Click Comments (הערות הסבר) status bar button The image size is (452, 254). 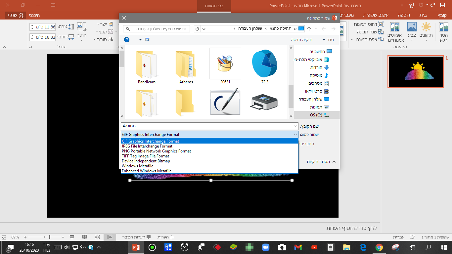136,237
